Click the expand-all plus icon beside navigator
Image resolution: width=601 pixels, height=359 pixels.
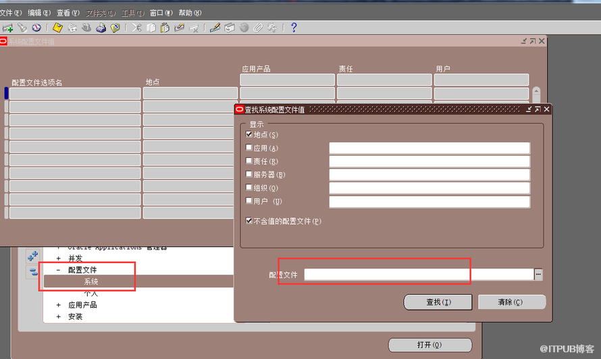[x=32, y=257]
